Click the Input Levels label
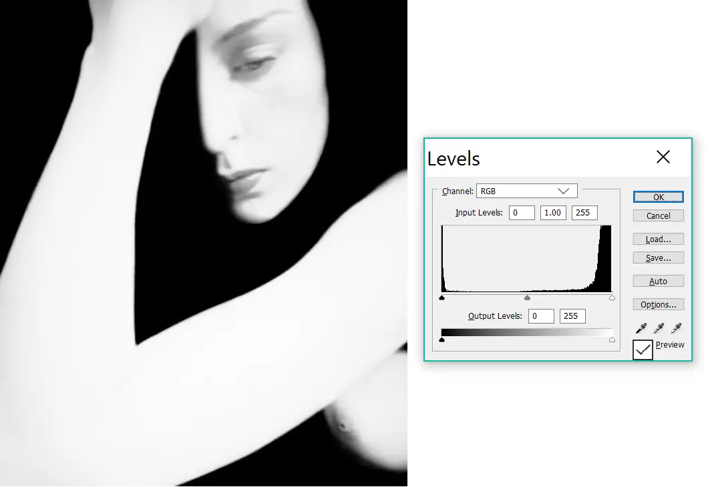Screen dimensions: 710x487 pyautogui.click(x=479, y=213)
